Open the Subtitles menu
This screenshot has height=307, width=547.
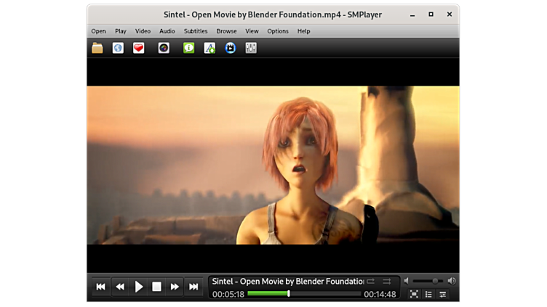click(196, 31)
